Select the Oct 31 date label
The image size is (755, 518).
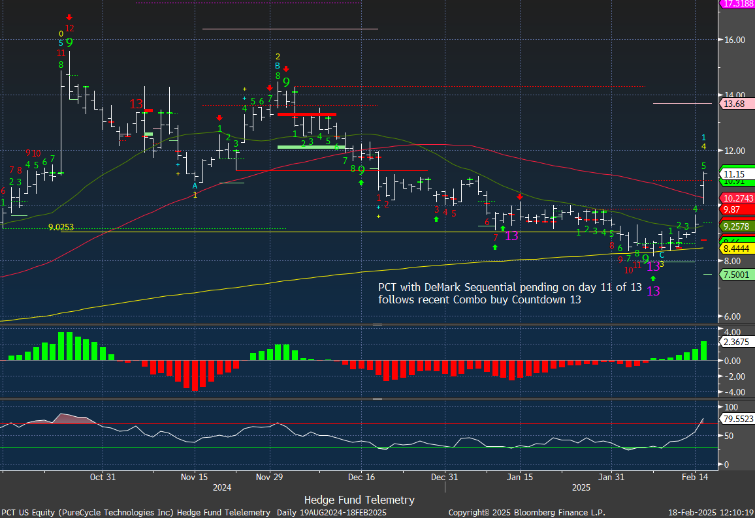[103, 477]
